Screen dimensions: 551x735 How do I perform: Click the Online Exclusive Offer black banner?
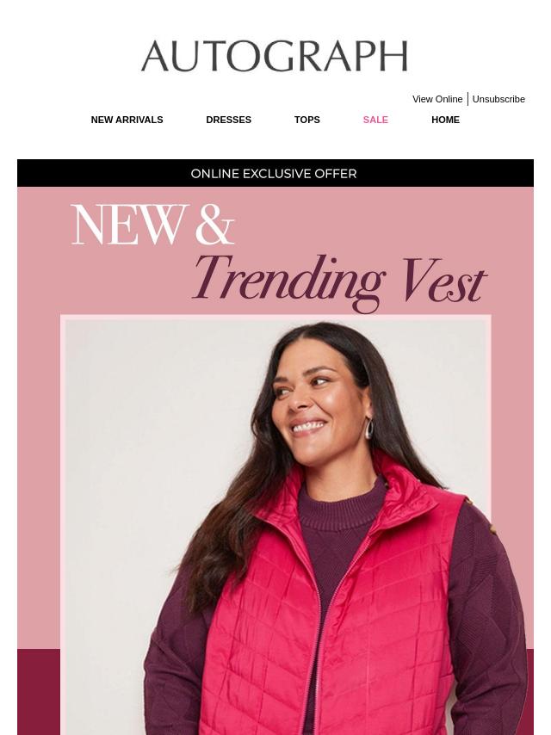(x=275, y=173)
